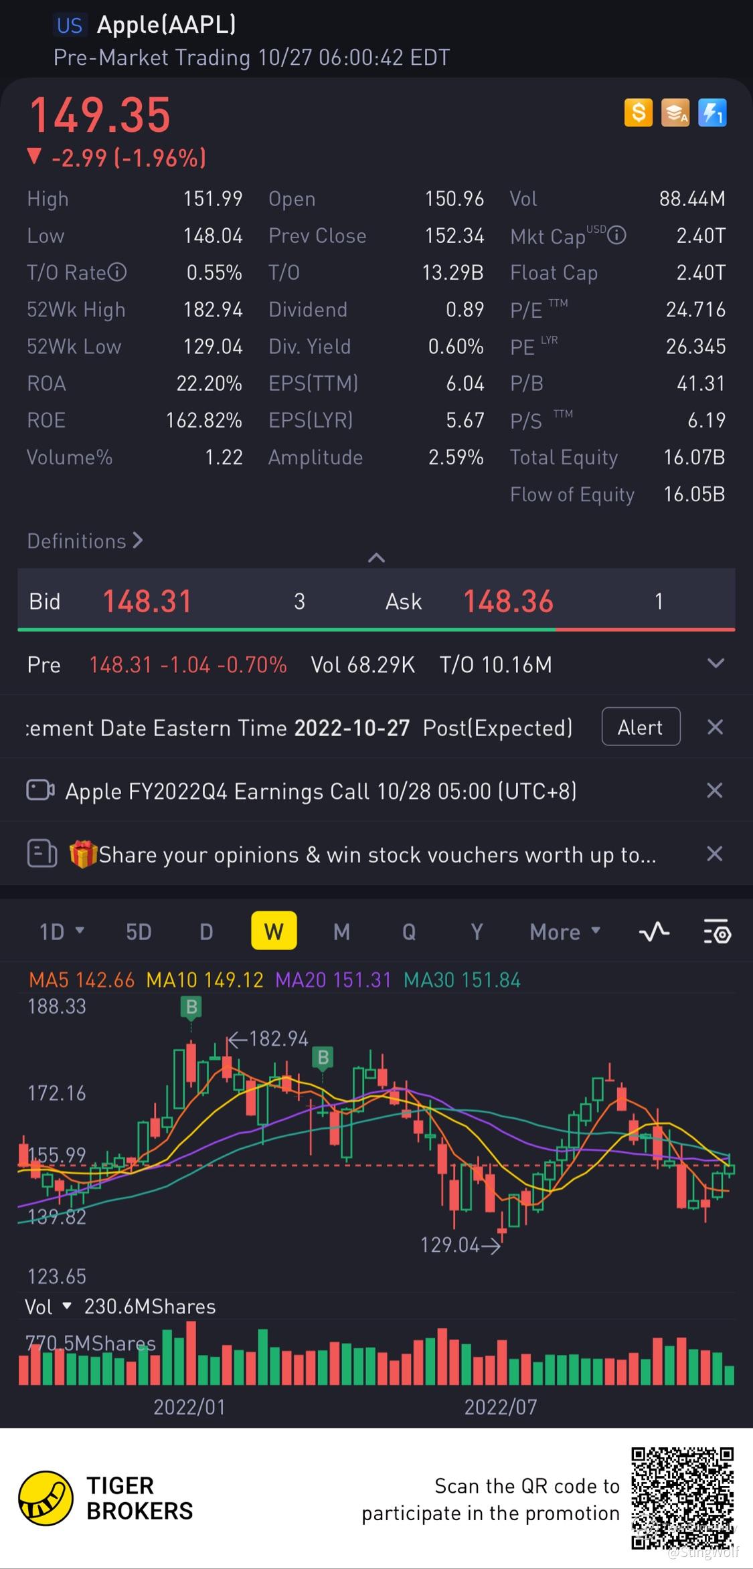753x1569 pixels.
Task: Open Mkt Cap info tooltip icon
Action: tap(616, 236)
